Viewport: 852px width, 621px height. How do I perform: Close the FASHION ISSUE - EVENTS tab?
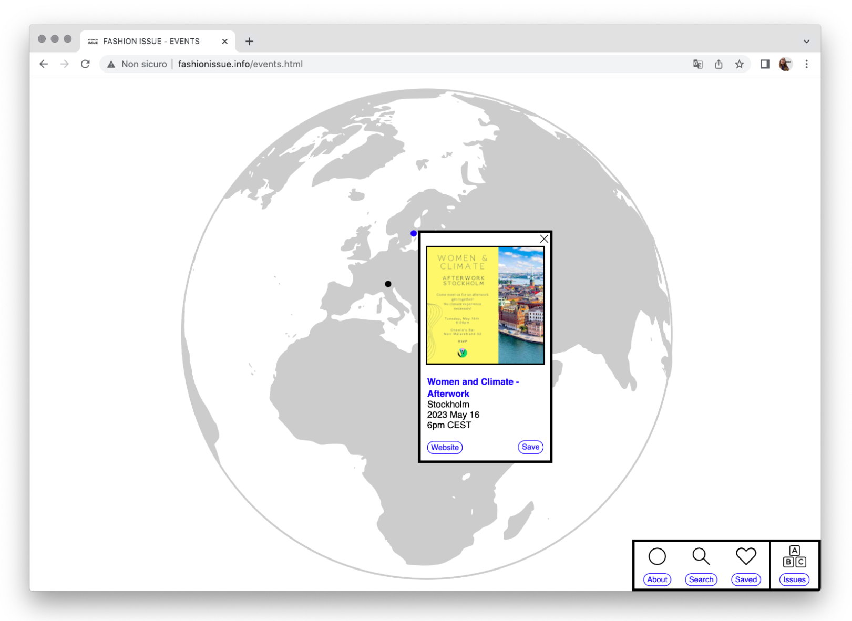click(224, 42)
